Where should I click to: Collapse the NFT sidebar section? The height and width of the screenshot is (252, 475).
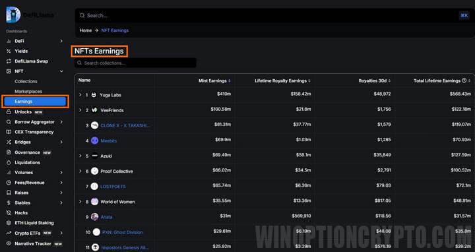[61, 71]
